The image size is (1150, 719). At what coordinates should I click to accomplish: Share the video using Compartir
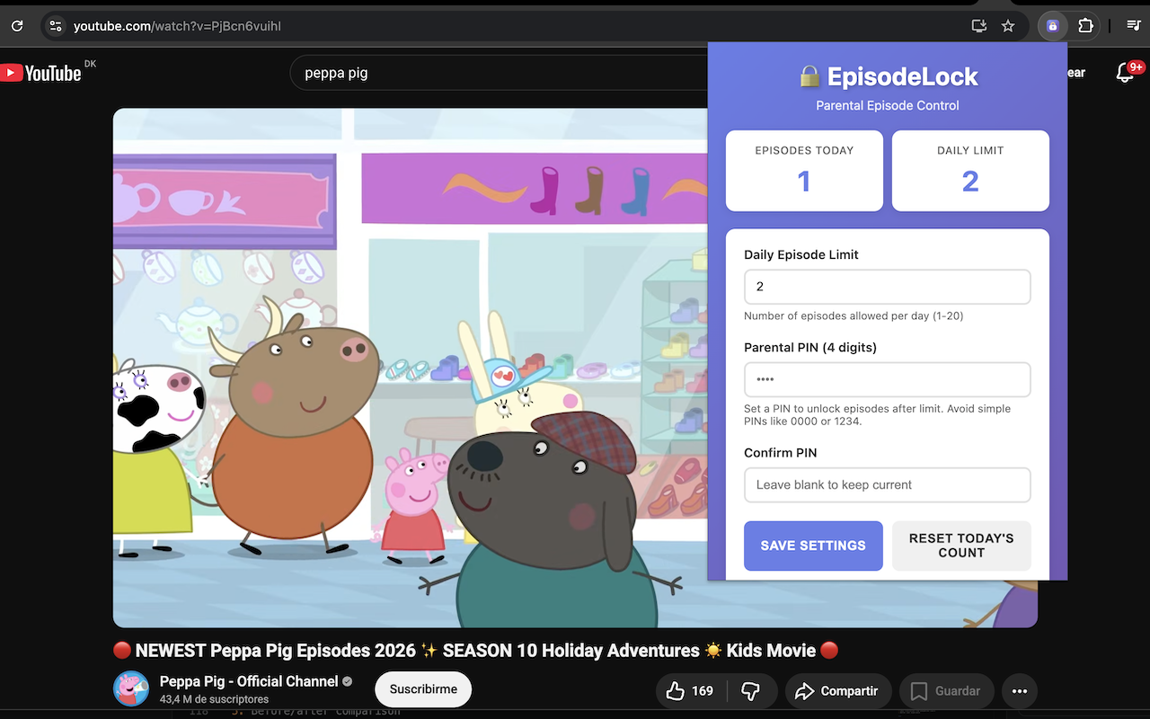[837, 691]
